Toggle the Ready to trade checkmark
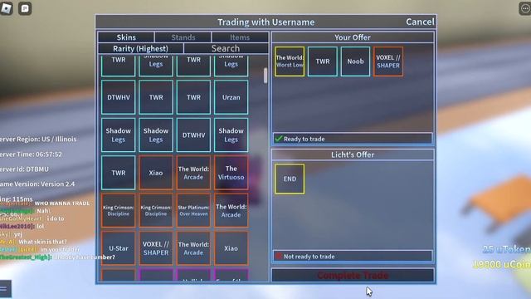531x299 pixels. coord(279,139)
